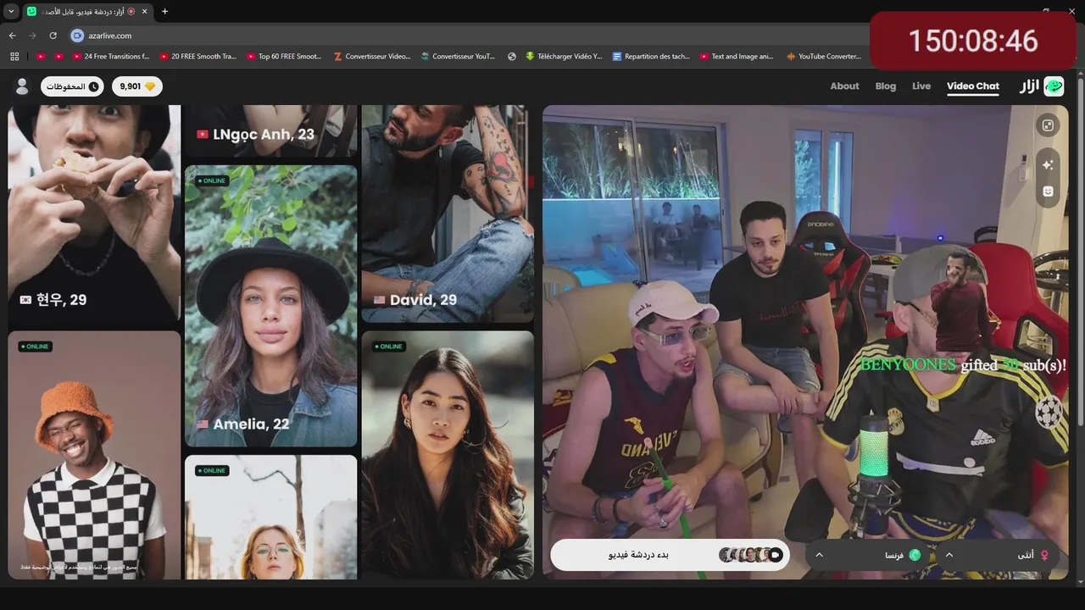Click chevron beside فرنسا
Image resolution: width=1085 pixels, height=610 pixels.
point(819,555)
